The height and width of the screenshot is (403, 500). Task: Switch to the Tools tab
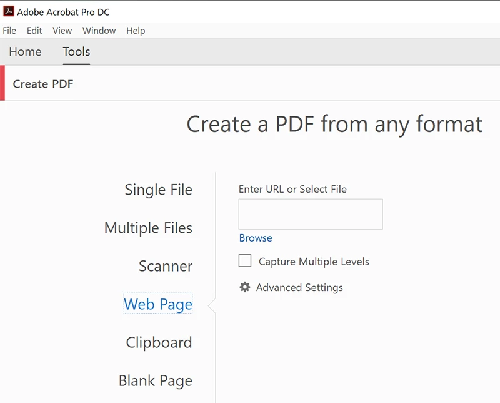[76, 52]
